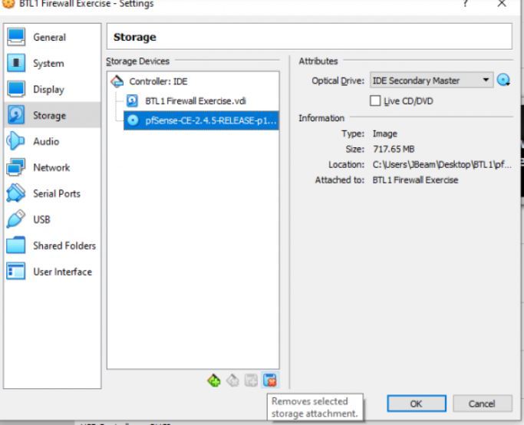This screenshot has height=425, width=524.
Task: Close the Settings dialog window
Action: (502, 4)
